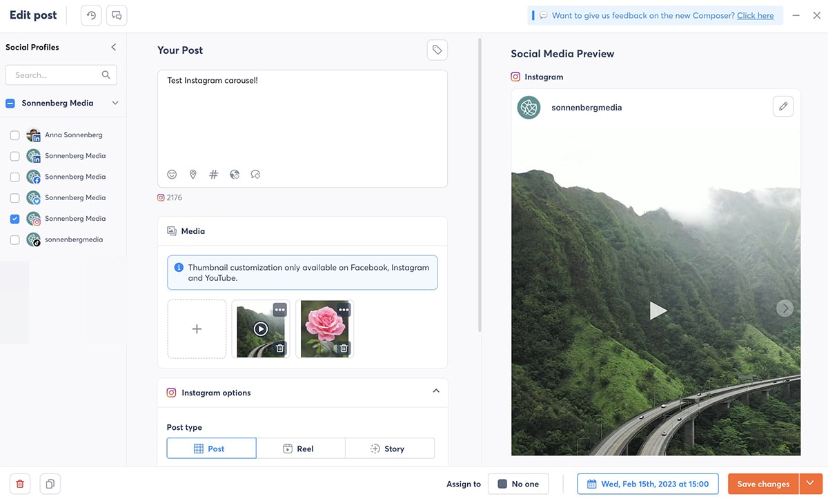
Task: Collapse the Instagram options section
Action: point(436,391)
